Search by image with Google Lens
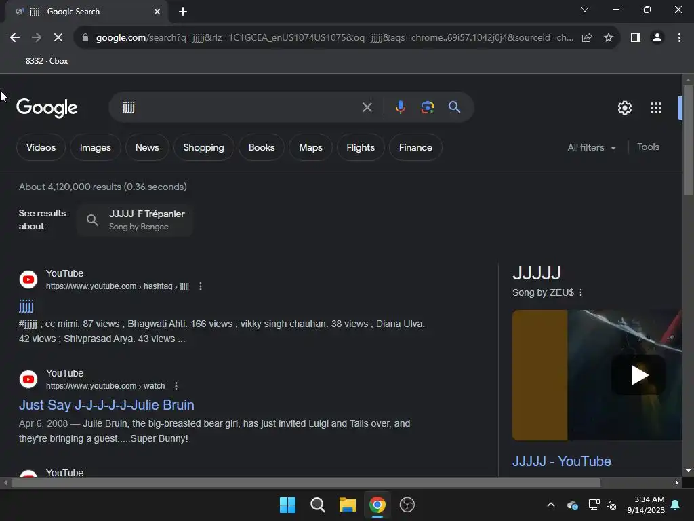 [x=427, y=107]
